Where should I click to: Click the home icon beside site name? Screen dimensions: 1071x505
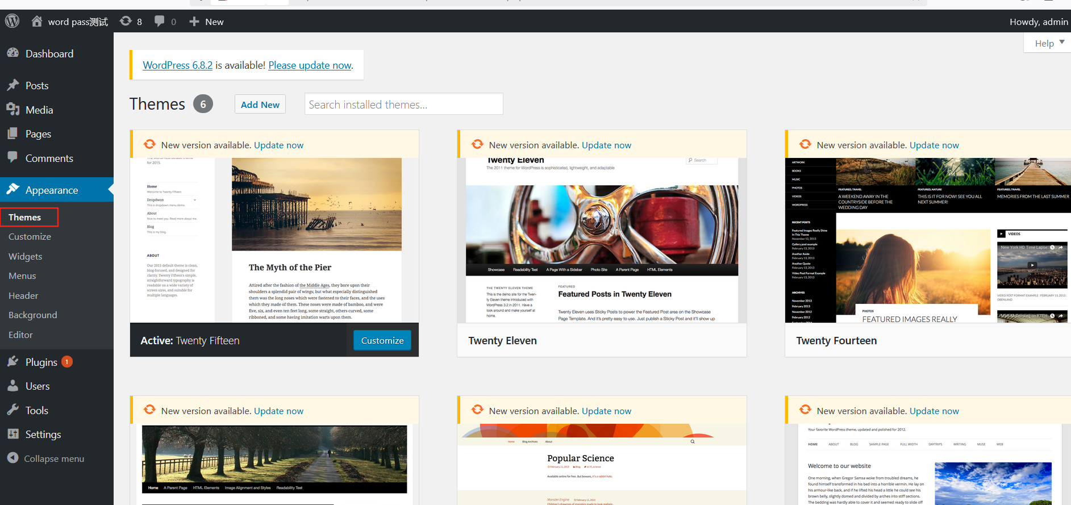click(x=37, y=22)
